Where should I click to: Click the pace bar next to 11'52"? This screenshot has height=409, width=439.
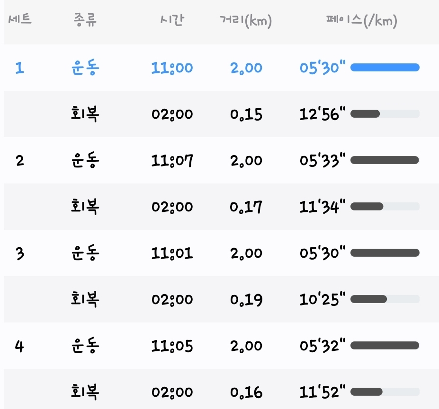tap(385, 392)
